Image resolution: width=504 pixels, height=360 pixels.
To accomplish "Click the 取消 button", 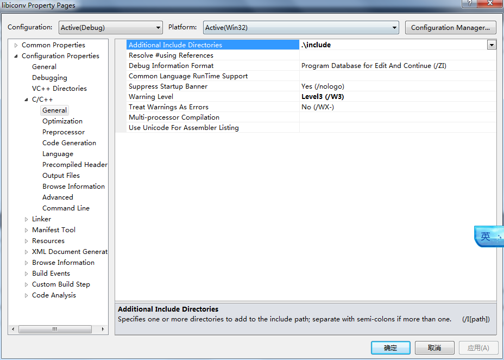I will coord(434,347).
